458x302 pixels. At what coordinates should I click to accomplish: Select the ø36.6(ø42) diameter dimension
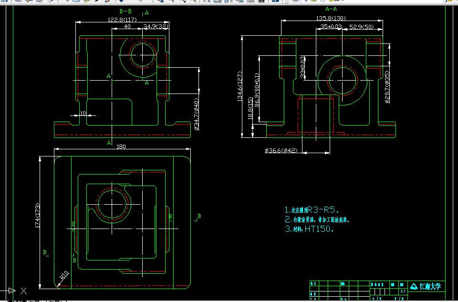tap(281, 150)
